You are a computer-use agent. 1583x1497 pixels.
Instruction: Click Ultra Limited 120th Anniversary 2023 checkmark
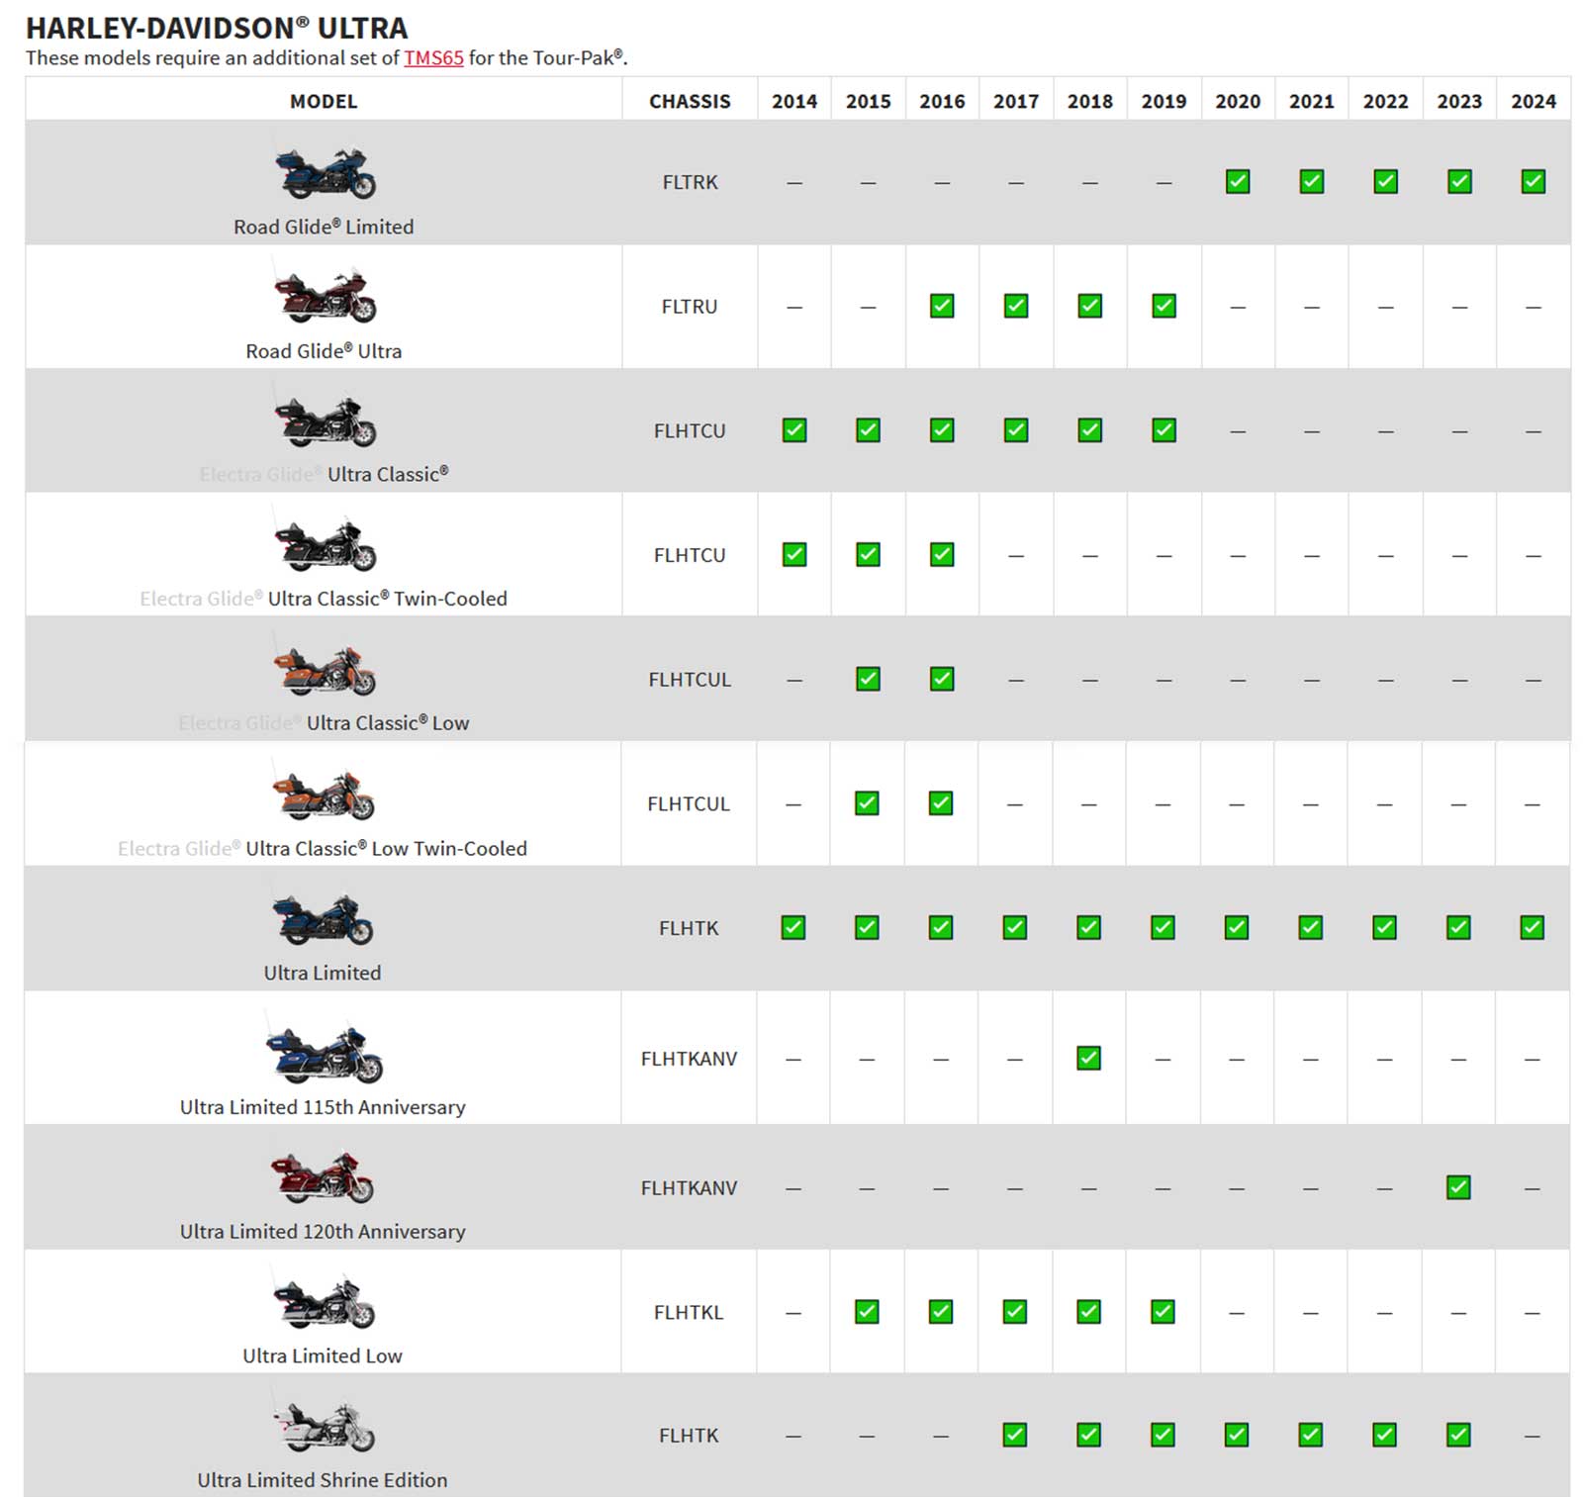point(1458,1187)
